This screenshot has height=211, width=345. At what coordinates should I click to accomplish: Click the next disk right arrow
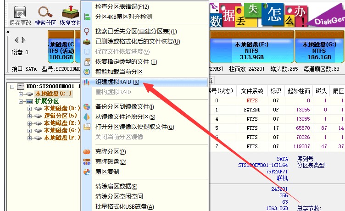point(23,40)
